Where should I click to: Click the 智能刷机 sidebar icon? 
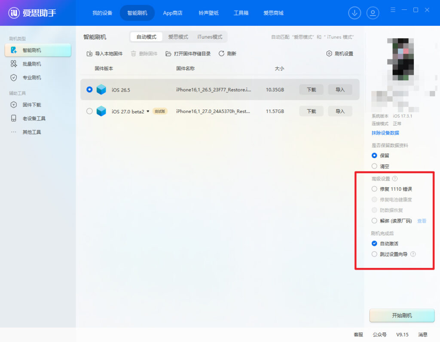tap(13, 50)
